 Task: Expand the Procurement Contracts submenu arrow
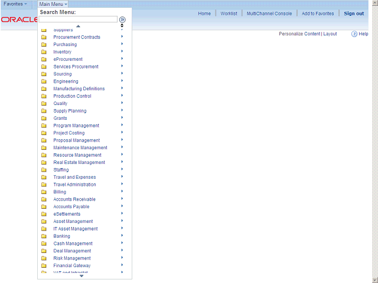point(122,37)
